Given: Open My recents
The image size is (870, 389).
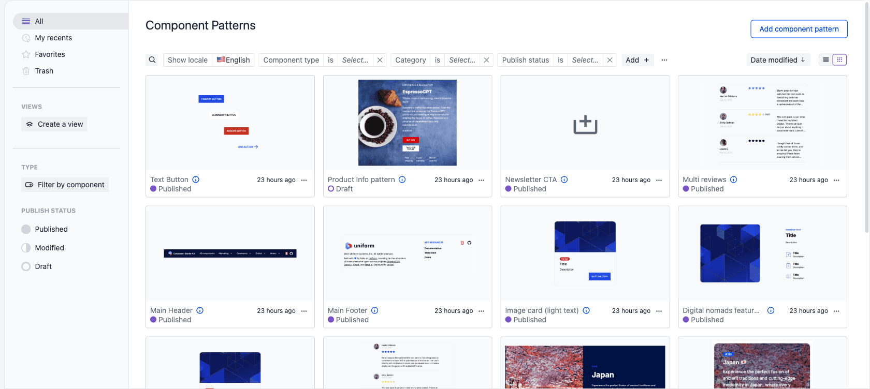Looking at the screenshot, I should point(70,38).
